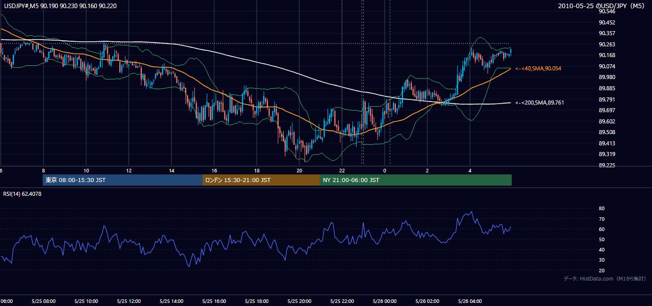
Task: Click the RSI(14) 62.4078 indicator label
Action: (22, 194)
